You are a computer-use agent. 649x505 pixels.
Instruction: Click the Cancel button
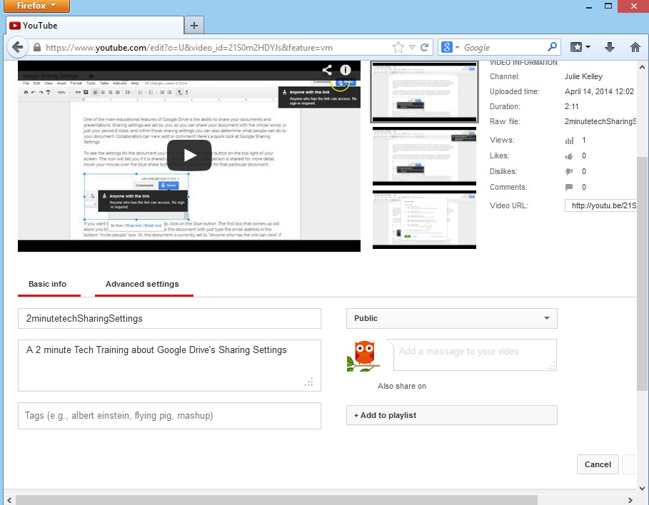pyautogui.click(x=598, y=464)
